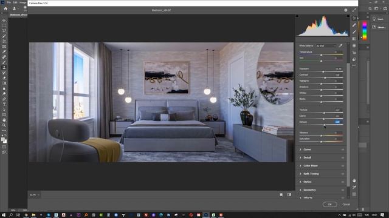This screenshot has height=218, width=389.
Task: Toggle visibility eye for Detail panel
Action: point(343,157)
